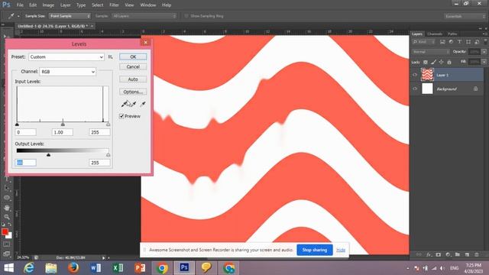The width and height of the screenshot is (489, 275).
Task: Add a layer mask icon
Action: 438,254
